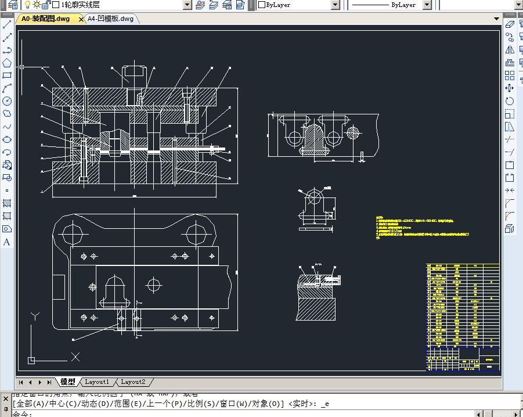Expand the ByLayer color dropdown
The width and height of the screenshot is (523, 417).
335,5
